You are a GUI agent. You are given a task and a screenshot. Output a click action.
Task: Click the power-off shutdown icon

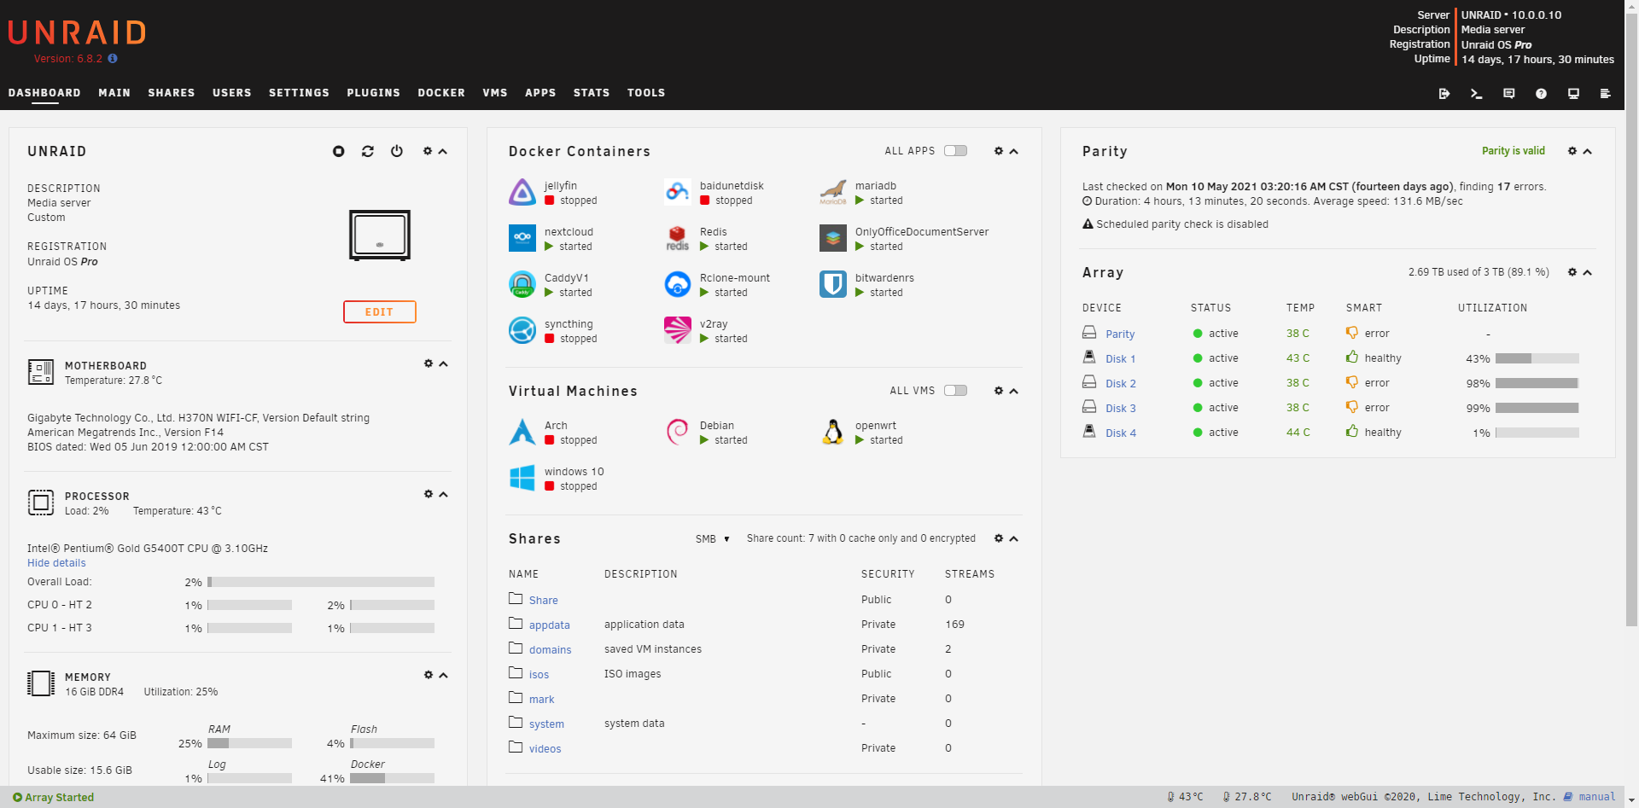click(397, 151)
